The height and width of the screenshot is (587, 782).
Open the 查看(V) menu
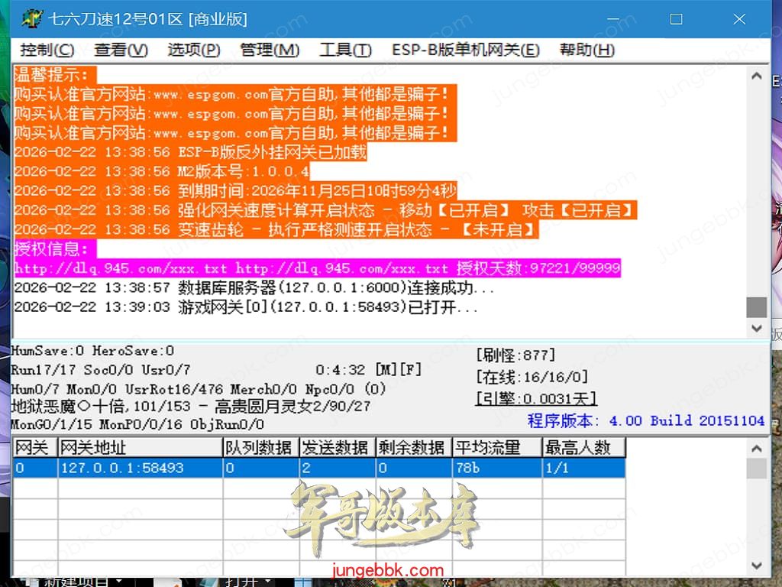121,50
